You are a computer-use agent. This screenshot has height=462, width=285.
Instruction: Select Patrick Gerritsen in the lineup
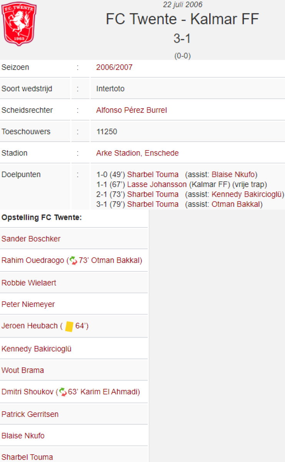30,414
